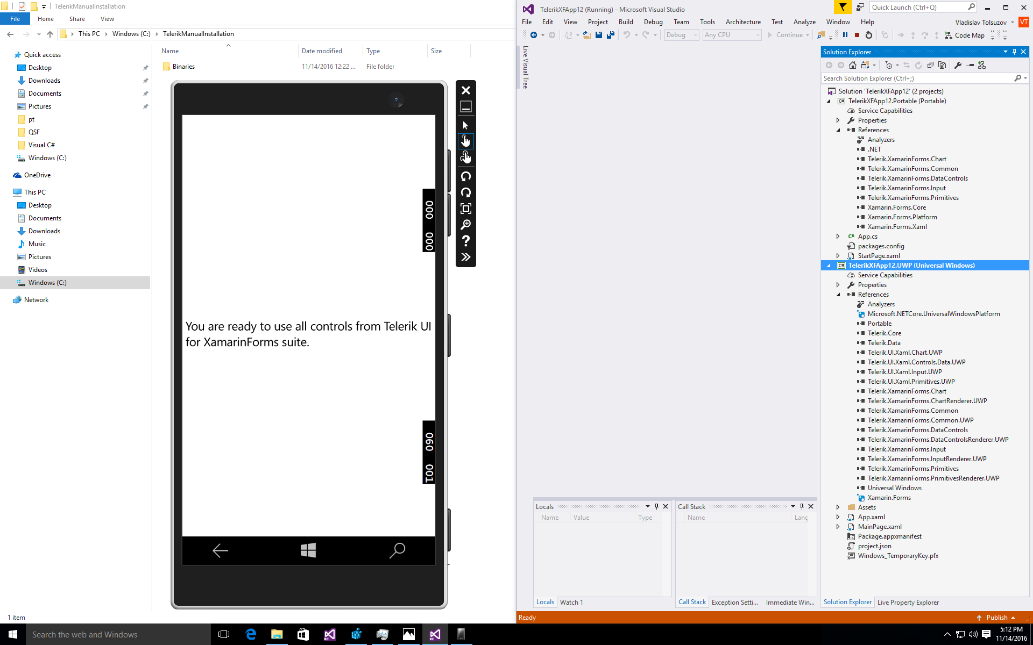Tap the phone Windows Start button
This screenshot has width=1033, height=645.
[x=308, y=550]
